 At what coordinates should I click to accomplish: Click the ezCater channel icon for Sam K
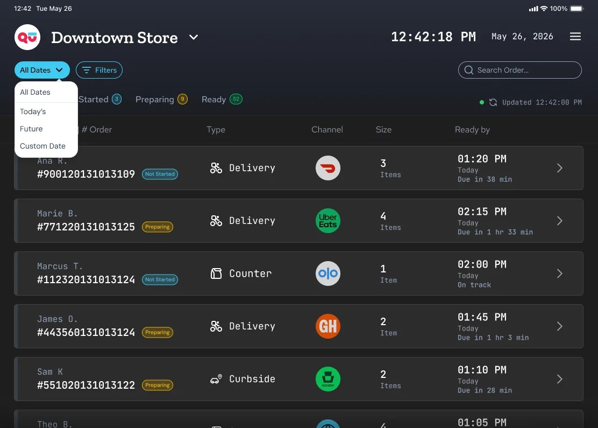328,379
